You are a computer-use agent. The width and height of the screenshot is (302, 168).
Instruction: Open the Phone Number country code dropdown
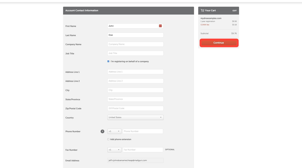(114, 131)
